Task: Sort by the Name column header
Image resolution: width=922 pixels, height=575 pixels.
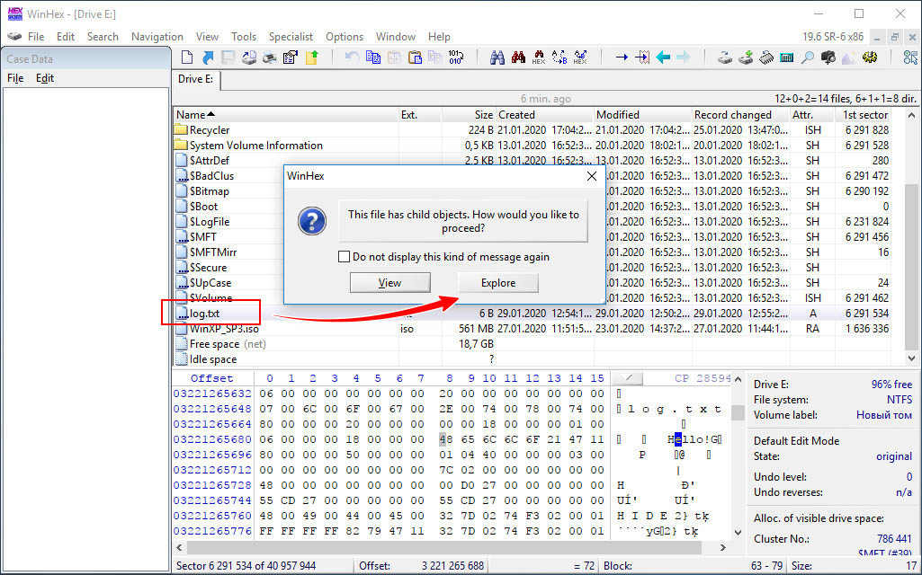Action: tap(285, 114)
